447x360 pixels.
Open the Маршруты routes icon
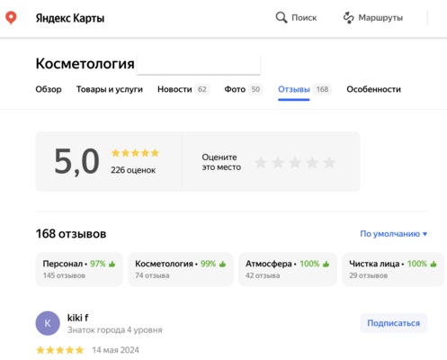pyautogui.click(x=348, y=18)
